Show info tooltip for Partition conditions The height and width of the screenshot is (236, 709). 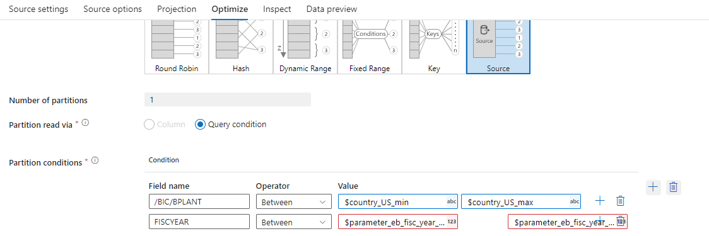(x=95, y=160)
